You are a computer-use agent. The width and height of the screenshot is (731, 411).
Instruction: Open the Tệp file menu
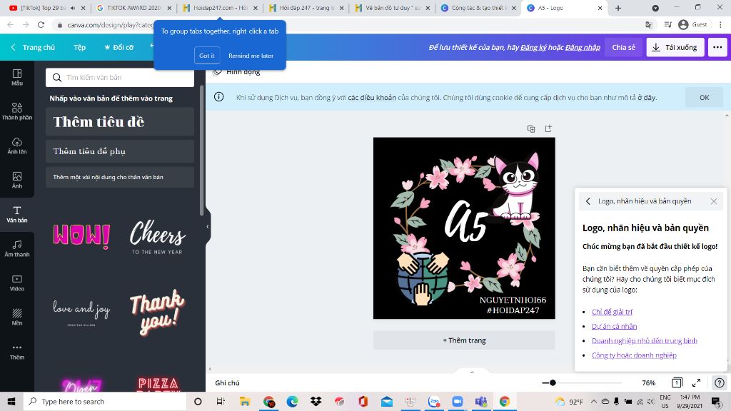(x=80, y=47)
